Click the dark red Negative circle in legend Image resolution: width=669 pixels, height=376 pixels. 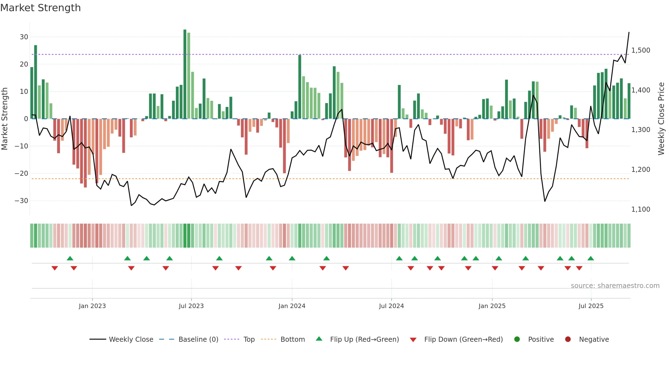[x=568, y=339]
